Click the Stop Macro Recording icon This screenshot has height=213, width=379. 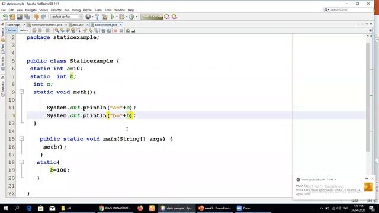tap(121, 31)
